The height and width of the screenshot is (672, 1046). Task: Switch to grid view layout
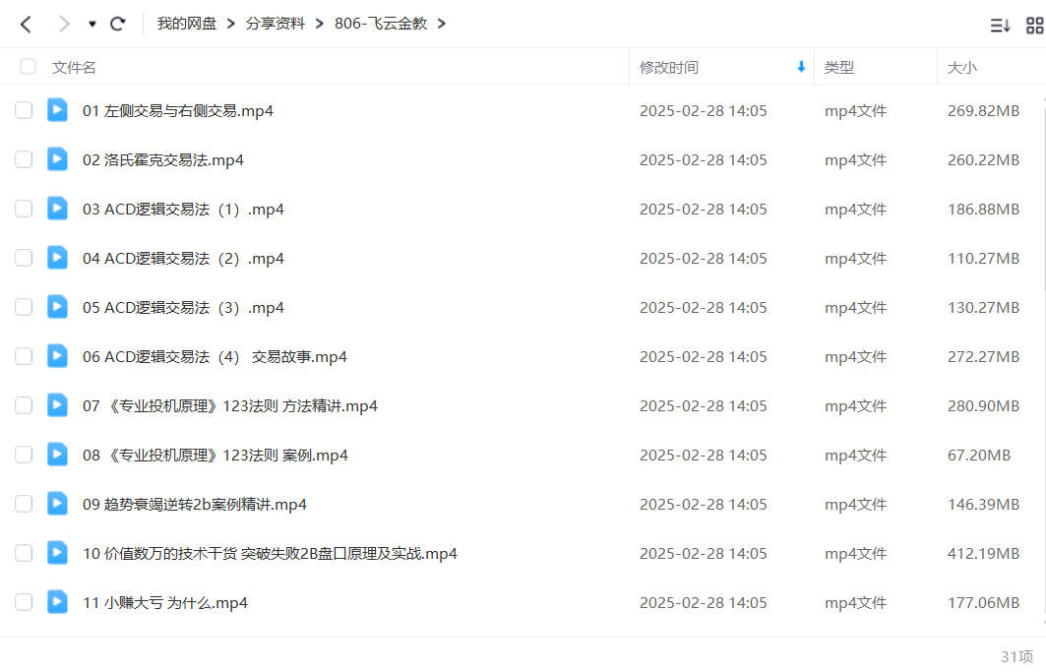click(x=1034, y=26)
